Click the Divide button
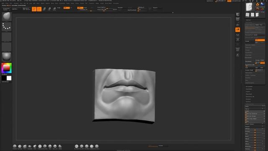 tap(250, 41)
